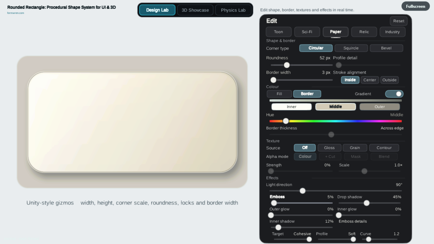
Task: Select the Inner gradient colour stop
Action: (292, 107)
